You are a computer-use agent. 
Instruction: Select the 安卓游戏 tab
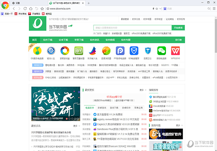coord(102,108)
